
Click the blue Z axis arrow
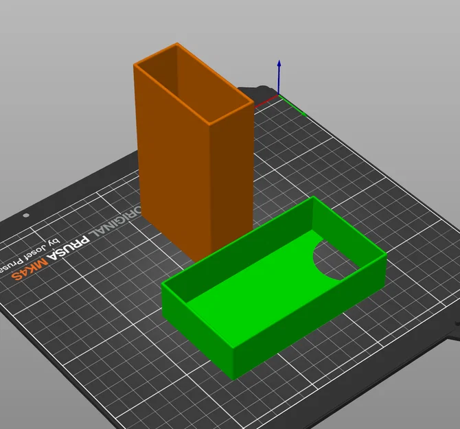point(279,77)
